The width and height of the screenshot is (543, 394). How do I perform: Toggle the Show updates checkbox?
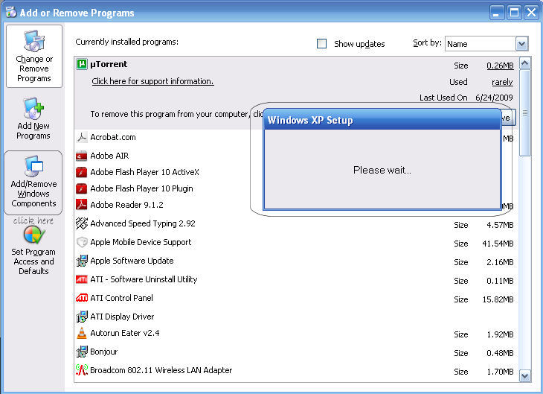[322, 44]
